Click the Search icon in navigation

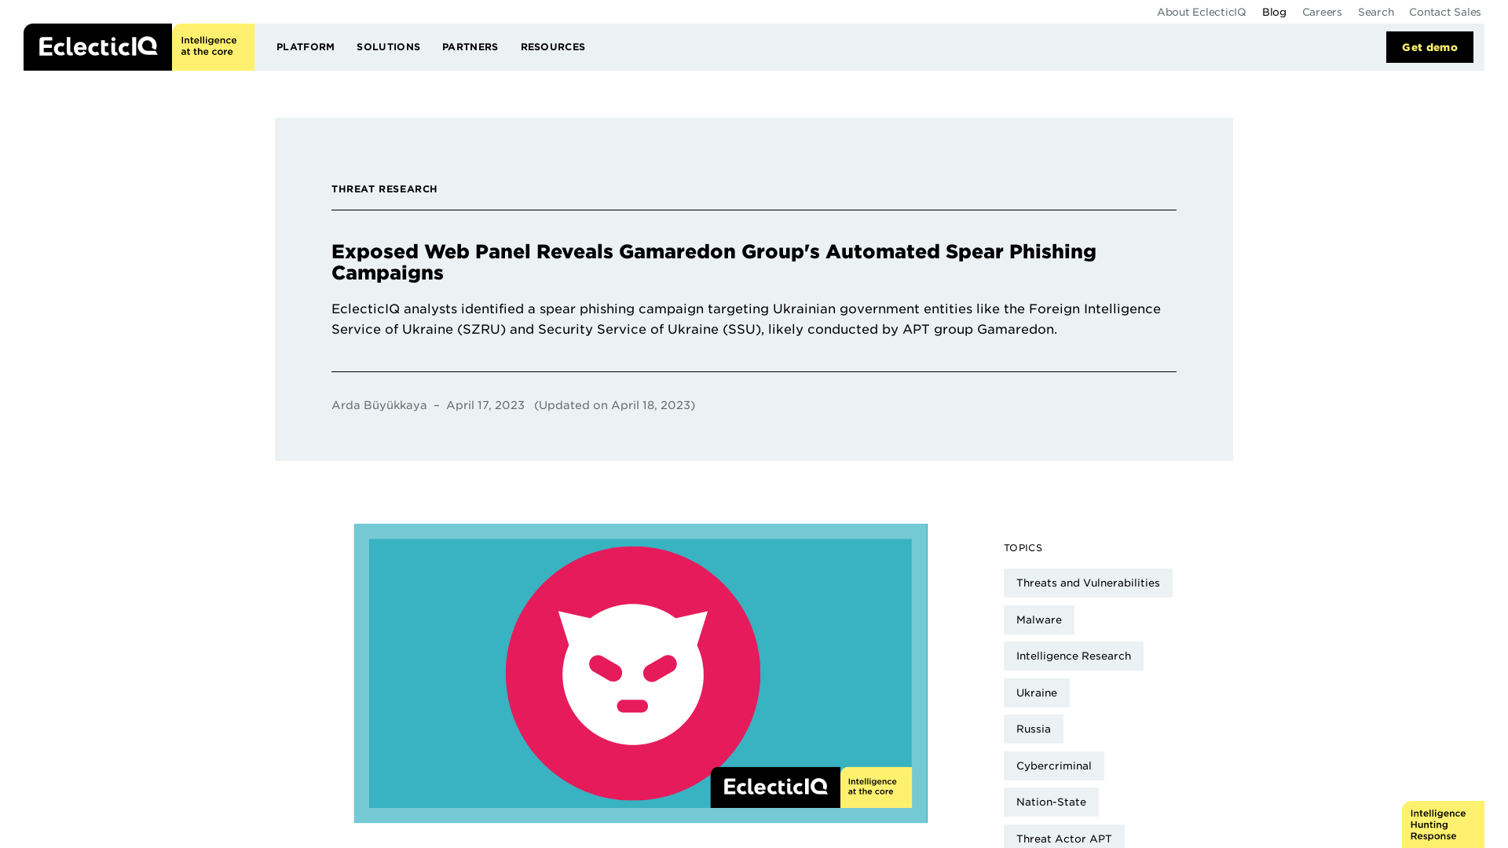pyautogui.click(x=1375, y=12)
